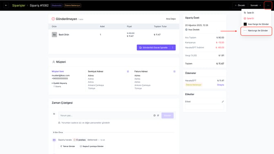Open the Müşteri İsmi customer link
274x154 pixels.
point(58,71)
